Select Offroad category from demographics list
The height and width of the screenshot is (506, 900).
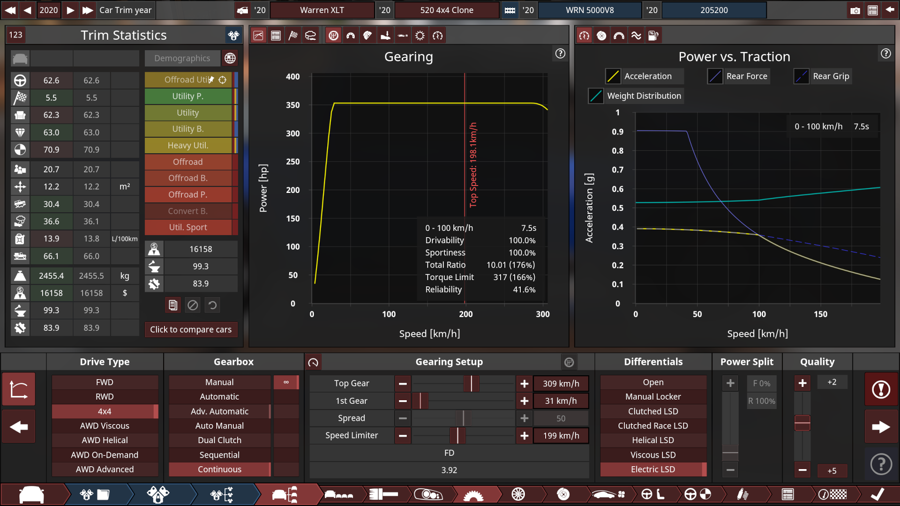tap(187, 161)
